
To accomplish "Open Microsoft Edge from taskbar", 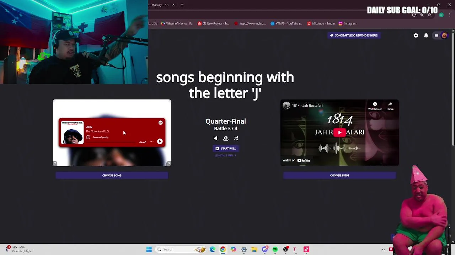I will 213,249.
